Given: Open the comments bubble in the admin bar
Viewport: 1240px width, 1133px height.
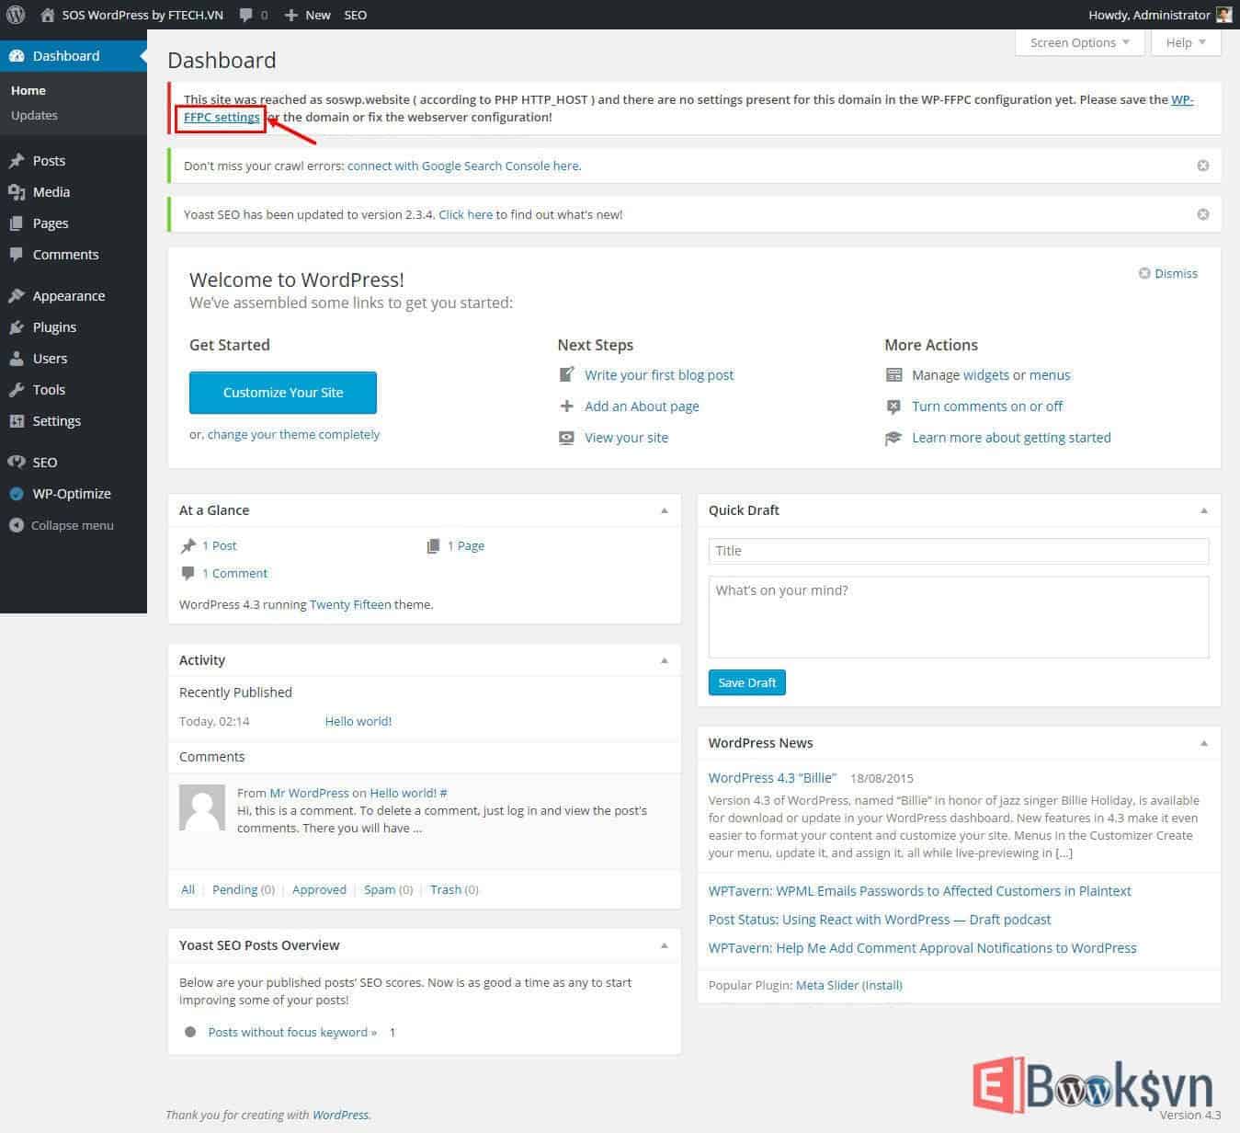Looking at the screenshot, I should [245, 15].
